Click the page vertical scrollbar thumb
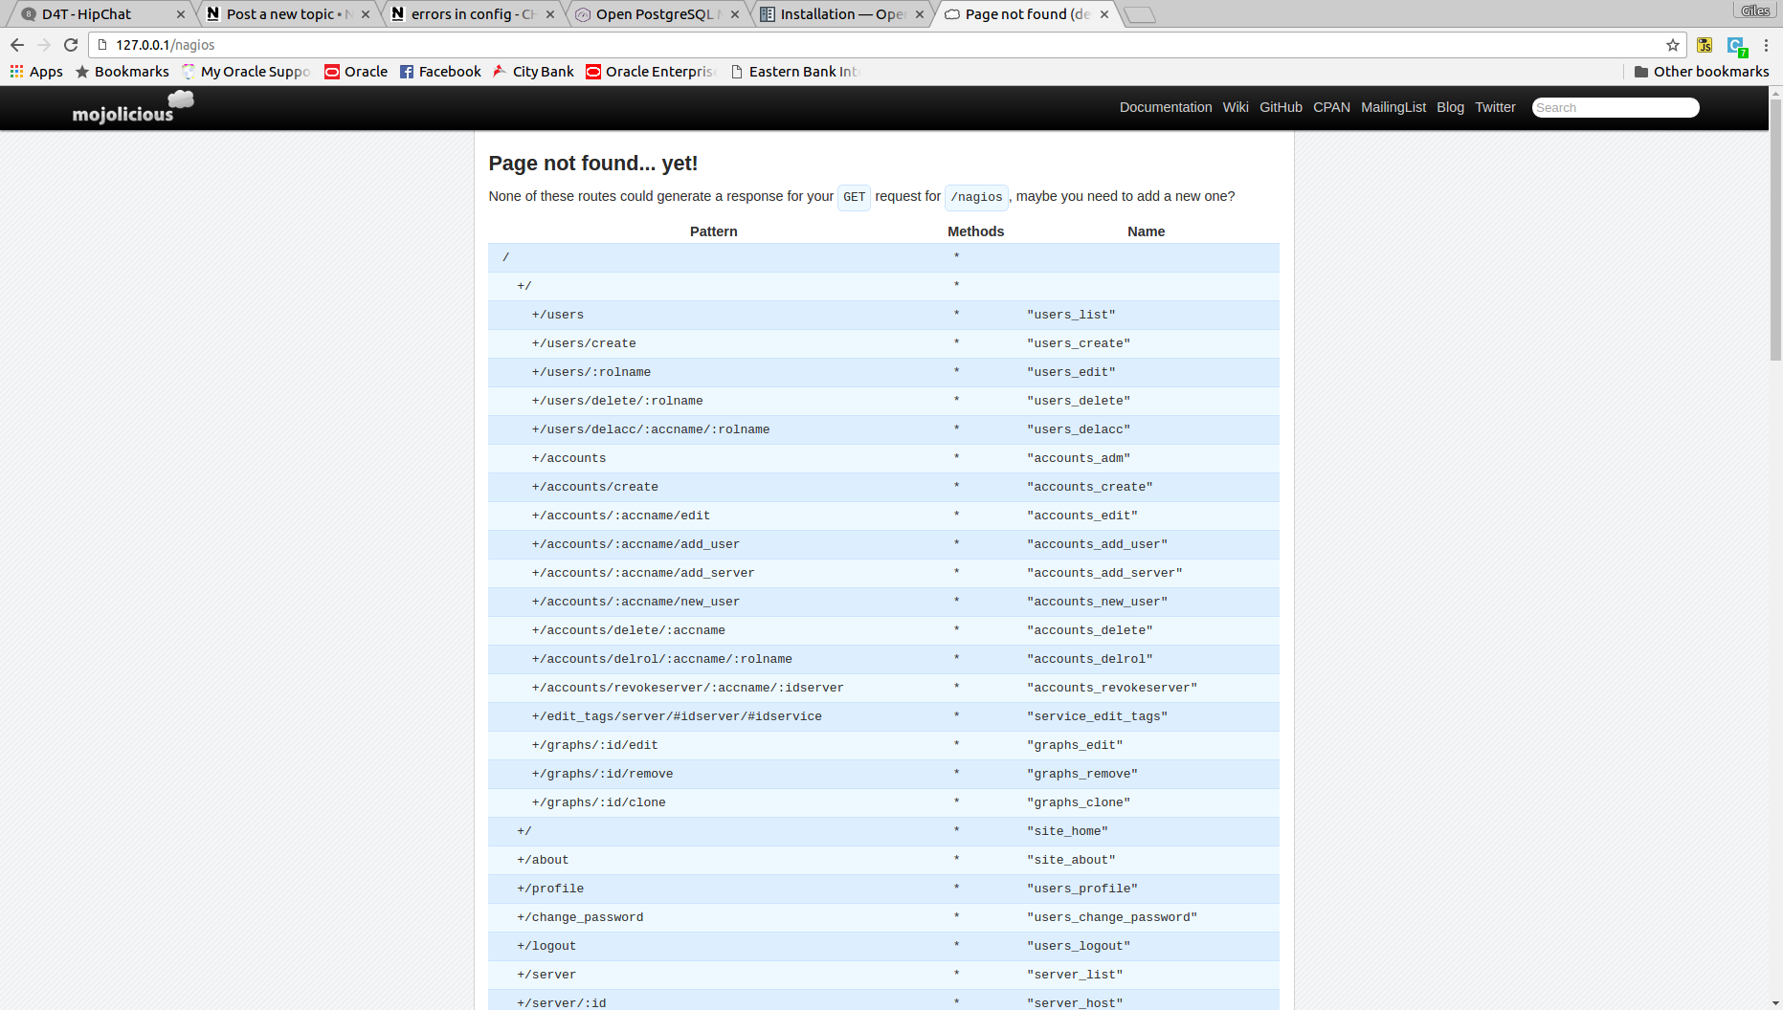 [x=1775, y=230]
